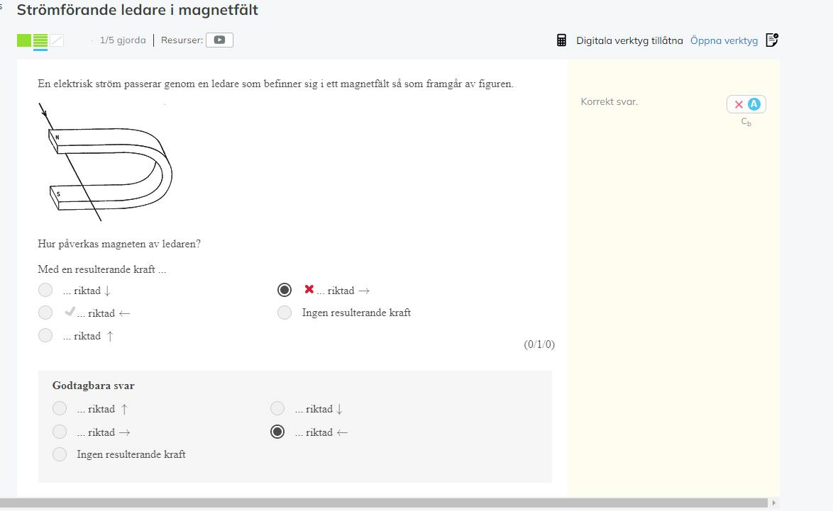The image size is (833, 511).
Task: Open the video resource next to Resurser
Action: coord(219,40)
